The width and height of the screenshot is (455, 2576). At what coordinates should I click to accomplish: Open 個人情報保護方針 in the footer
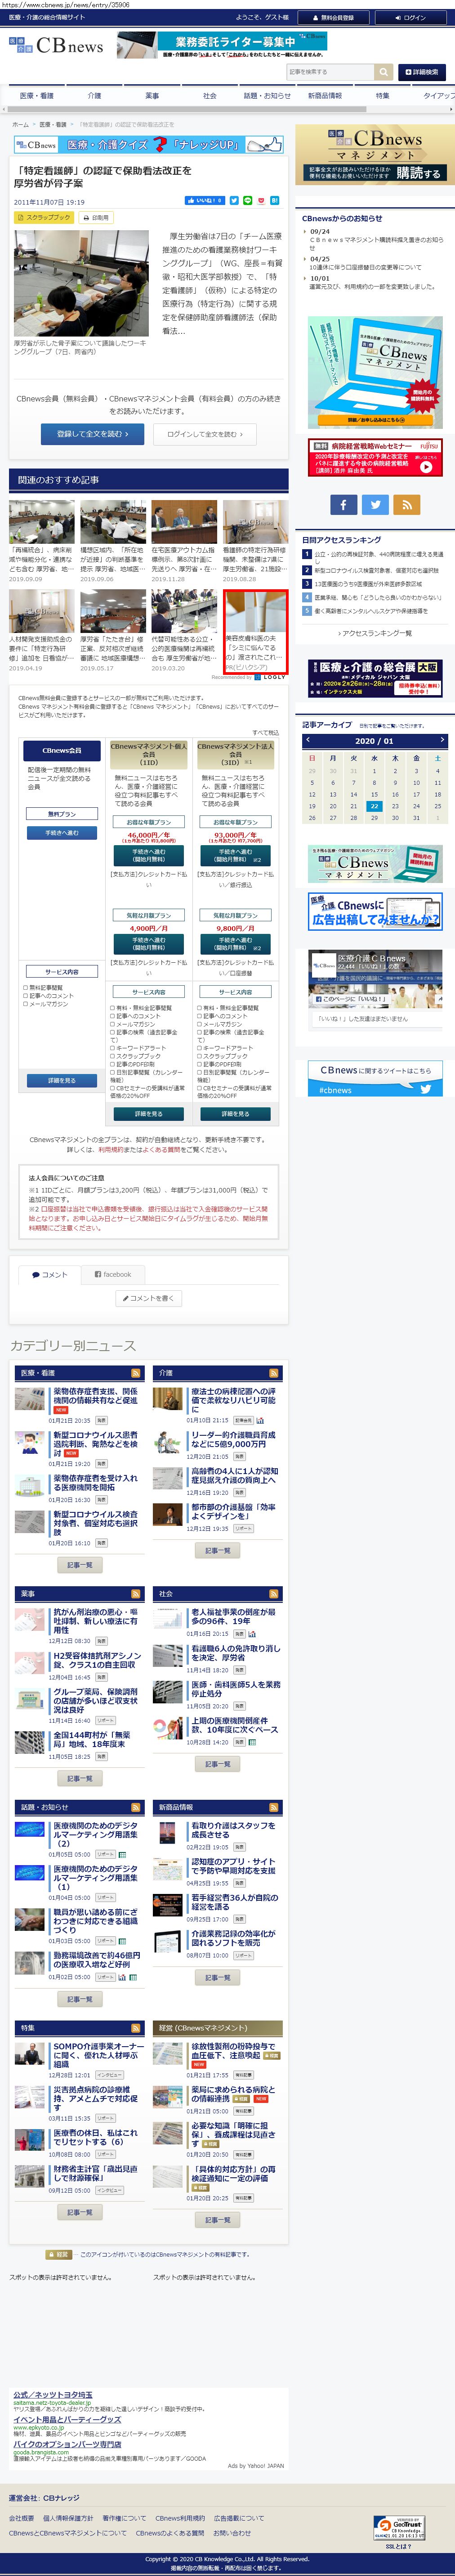(x=68, y=2519)
